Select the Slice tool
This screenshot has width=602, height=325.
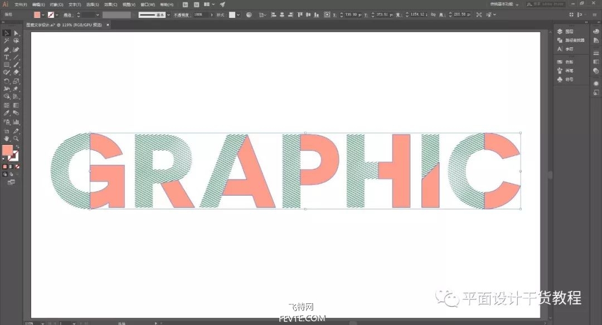16,131
